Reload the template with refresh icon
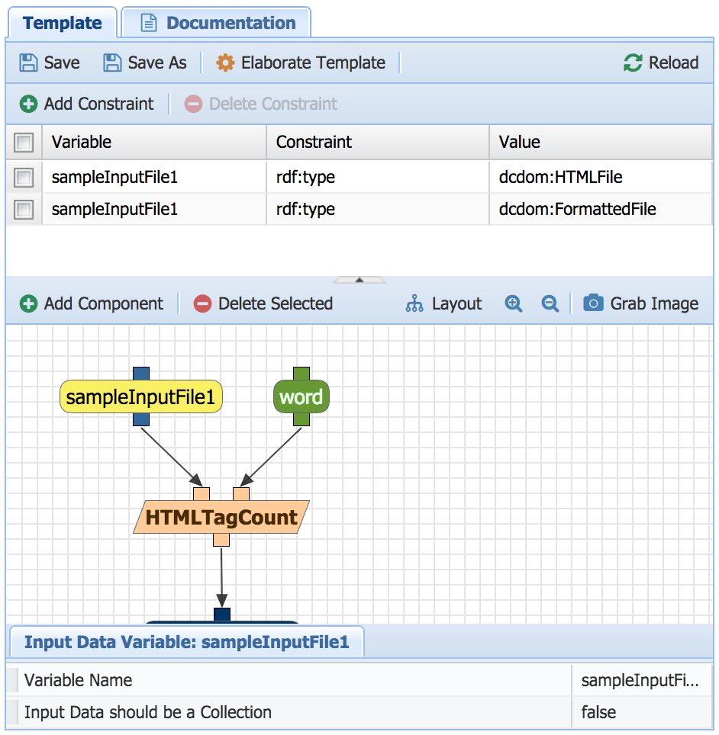The width and height of the screenshot is (719, 735). [633, 63]
